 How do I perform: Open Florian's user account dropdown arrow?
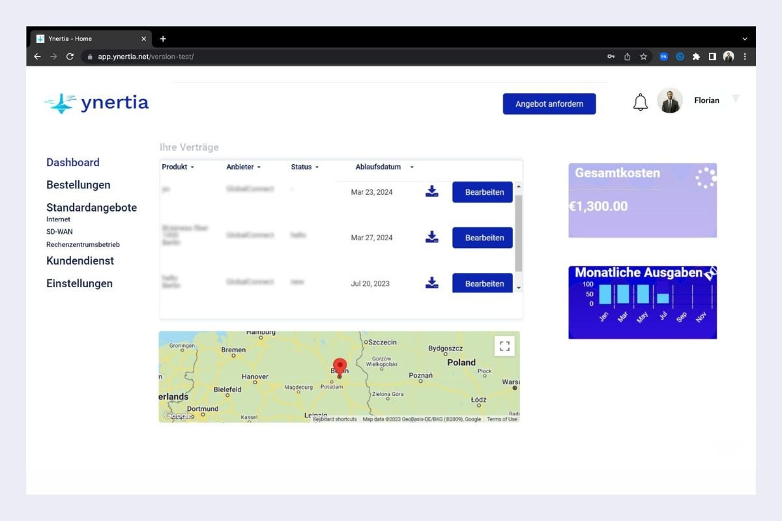pos(735,99)
